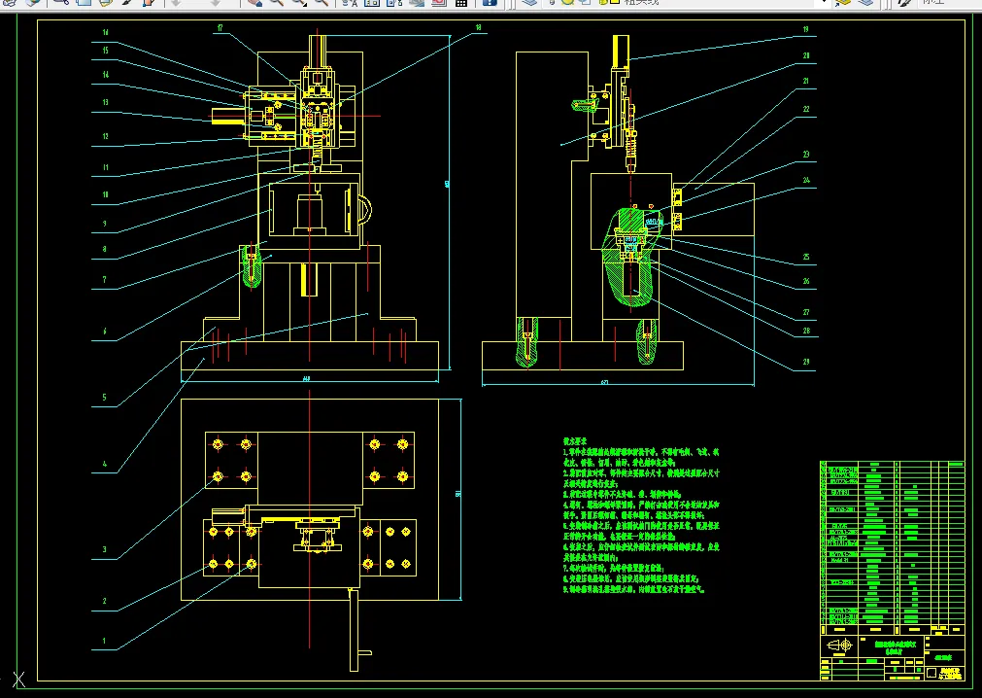This screenshot has width=982, height=698.
Task: Click the 技术要求 notes heading
Action: (x=574, y=441)
